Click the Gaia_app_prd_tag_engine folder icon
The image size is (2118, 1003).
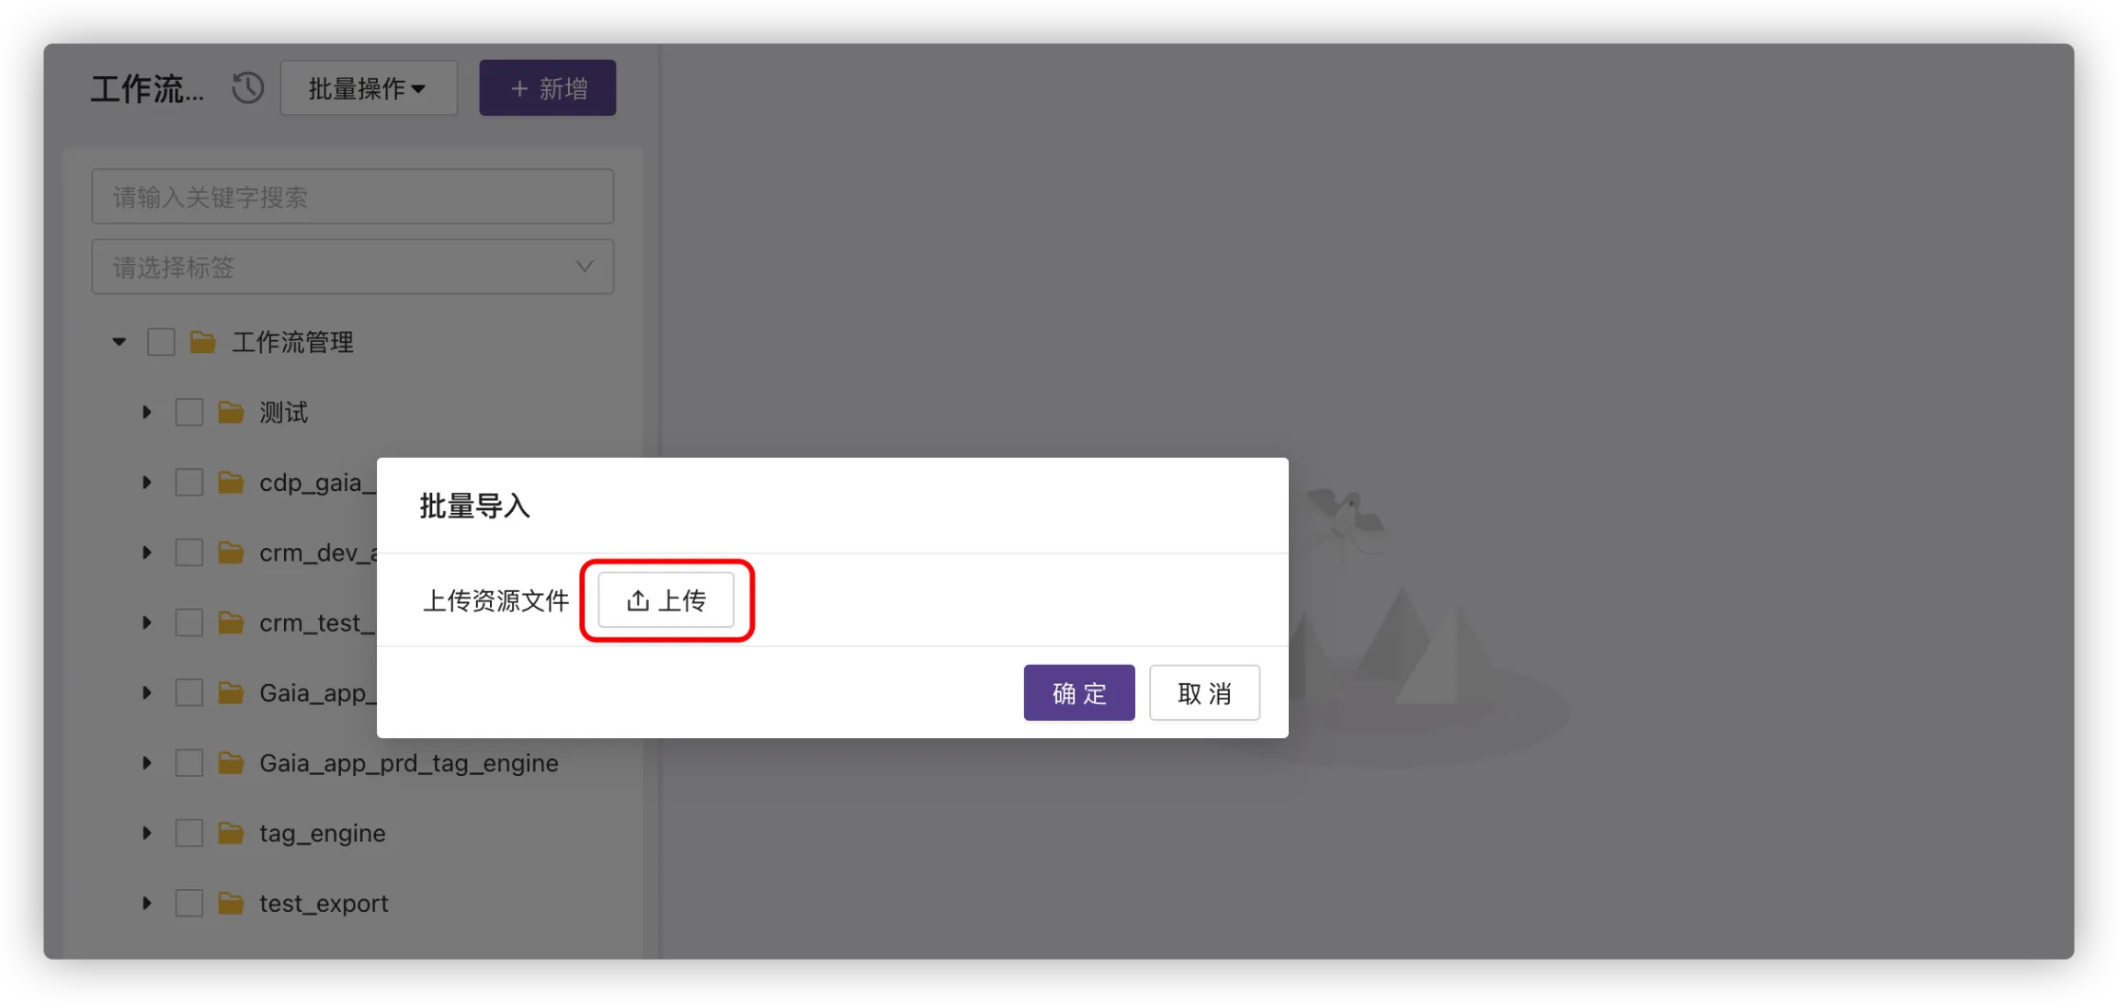(231, 763)
